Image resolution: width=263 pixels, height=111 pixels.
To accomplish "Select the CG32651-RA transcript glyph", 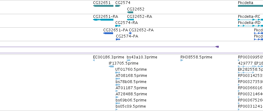I will coord(103,20).
